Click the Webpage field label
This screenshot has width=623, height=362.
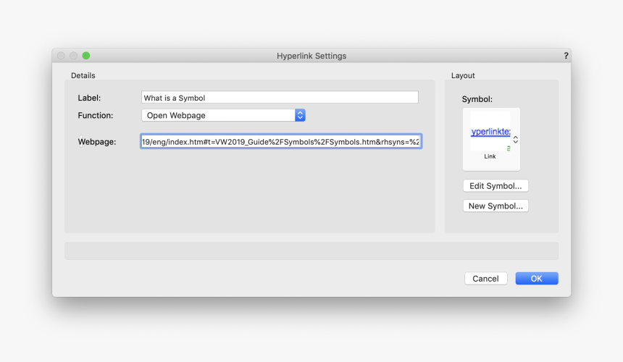96,142
